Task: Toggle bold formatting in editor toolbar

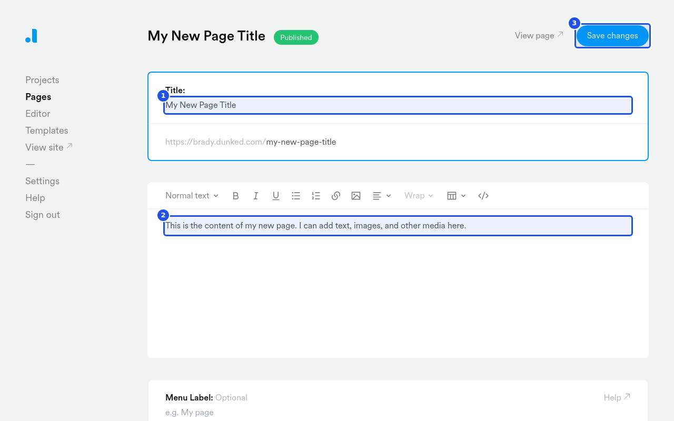Action: 236,196
